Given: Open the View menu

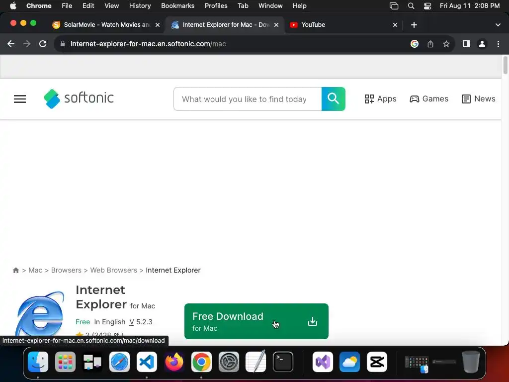Looking at the screenshot, I should 112,6.
